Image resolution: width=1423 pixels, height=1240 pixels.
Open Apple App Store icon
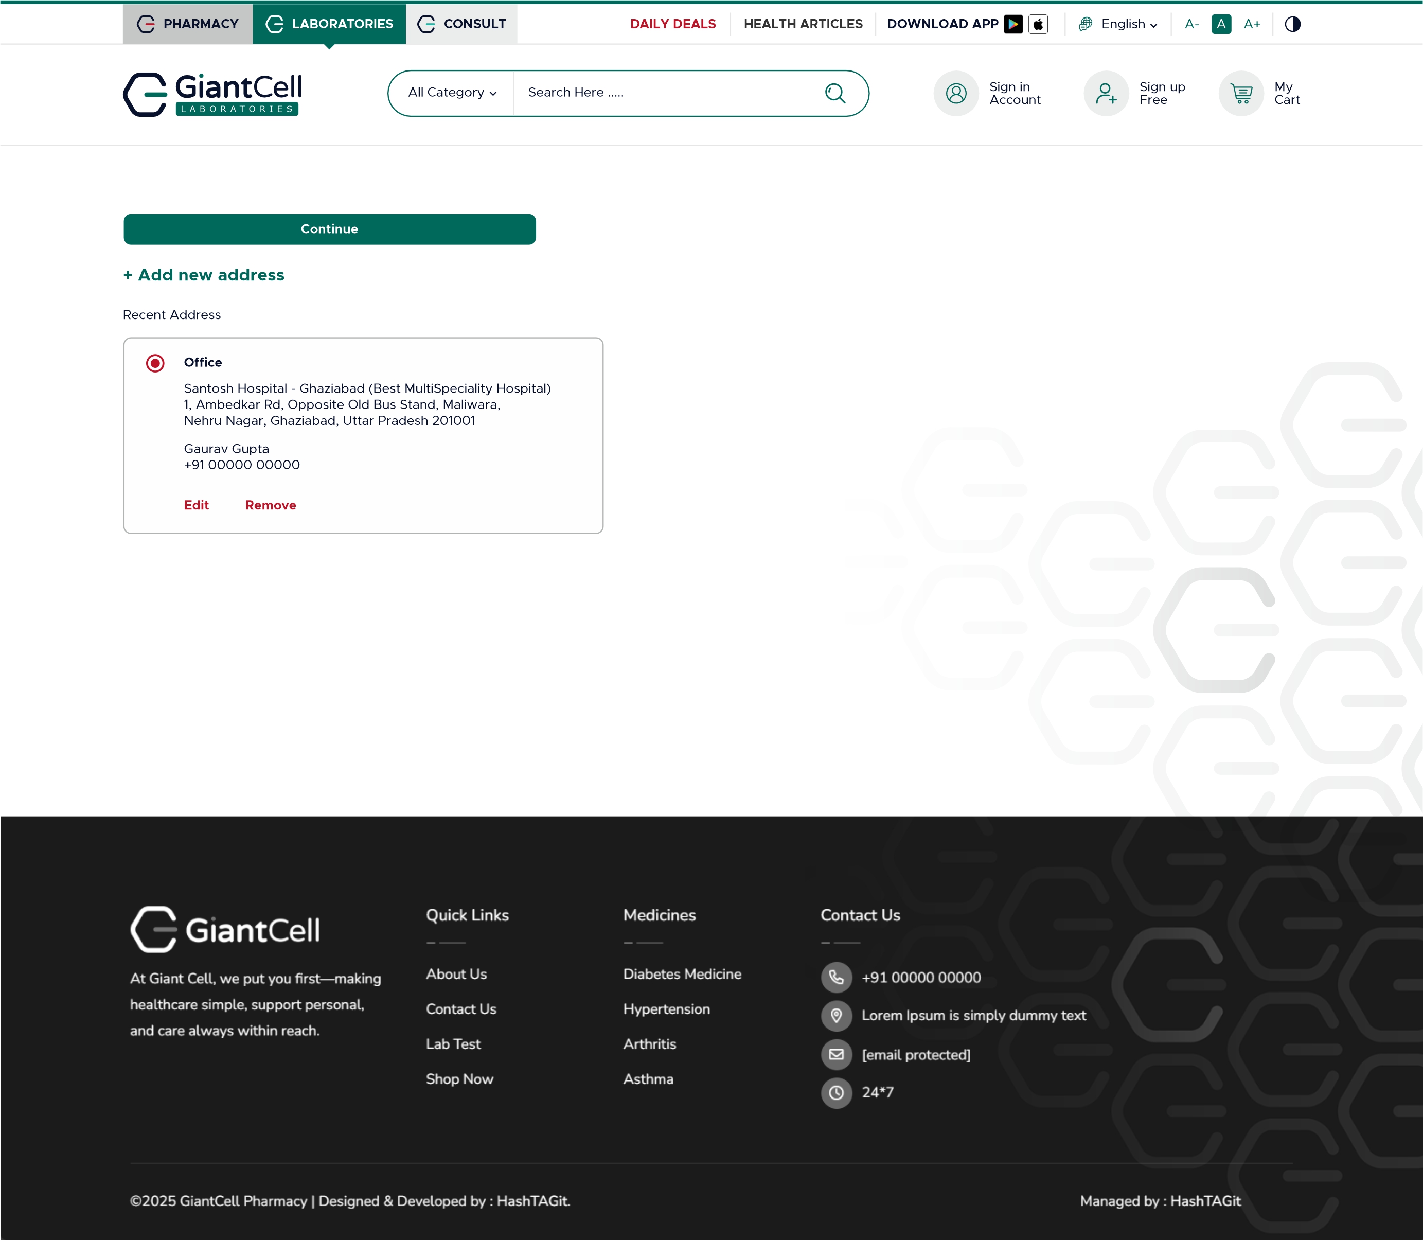point(1038,24)
